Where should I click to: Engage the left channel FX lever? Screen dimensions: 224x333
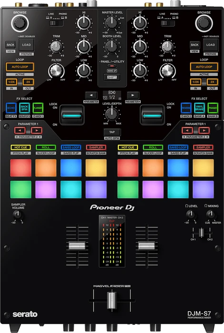72,115
